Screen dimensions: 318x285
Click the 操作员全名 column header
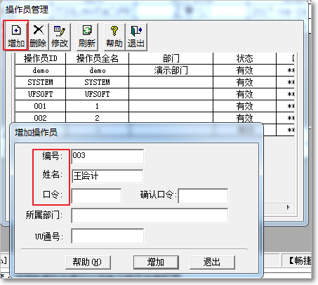coord(98,58)
